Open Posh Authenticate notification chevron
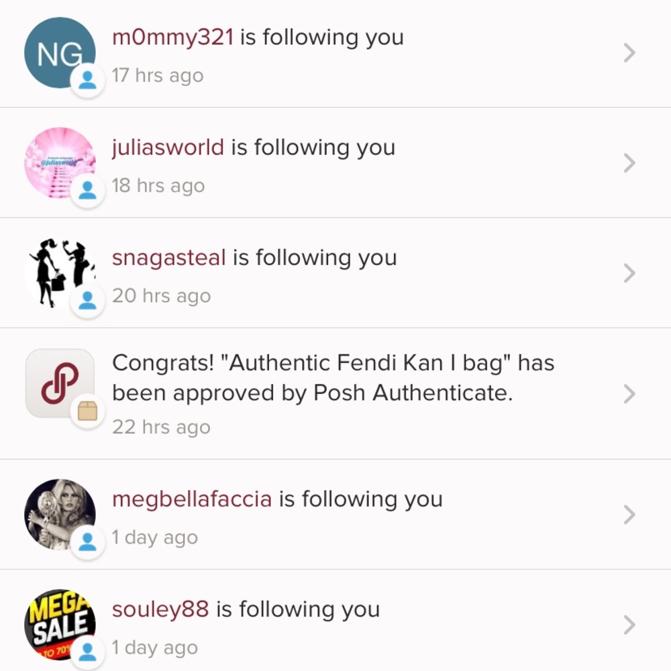Image resolution: width=671 pixels, height=671 pixels. 629,394
